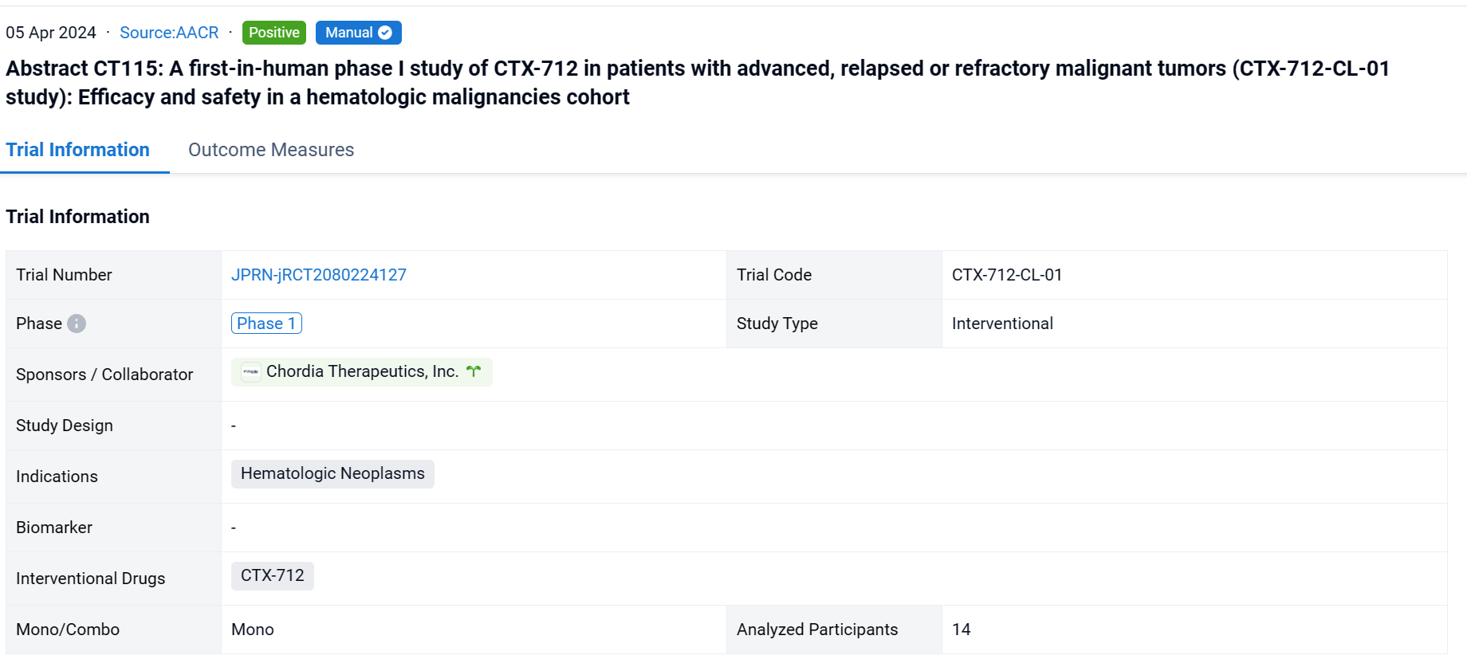Click the Mono value in Mono/Combo row
The image size is (1467, 667).
point(253,630)
